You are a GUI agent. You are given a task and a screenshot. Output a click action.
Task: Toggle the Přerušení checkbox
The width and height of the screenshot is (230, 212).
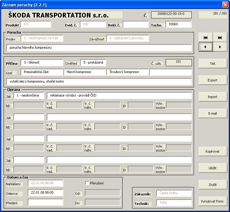point(87,183)
